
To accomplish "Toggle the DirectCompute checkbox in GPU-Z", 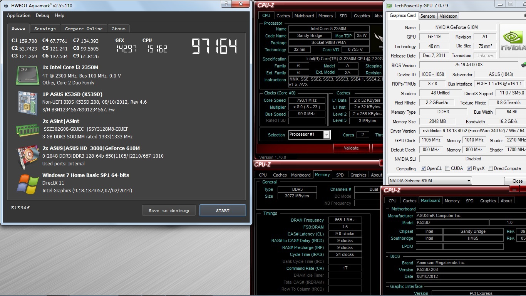I will coord(491,168).
